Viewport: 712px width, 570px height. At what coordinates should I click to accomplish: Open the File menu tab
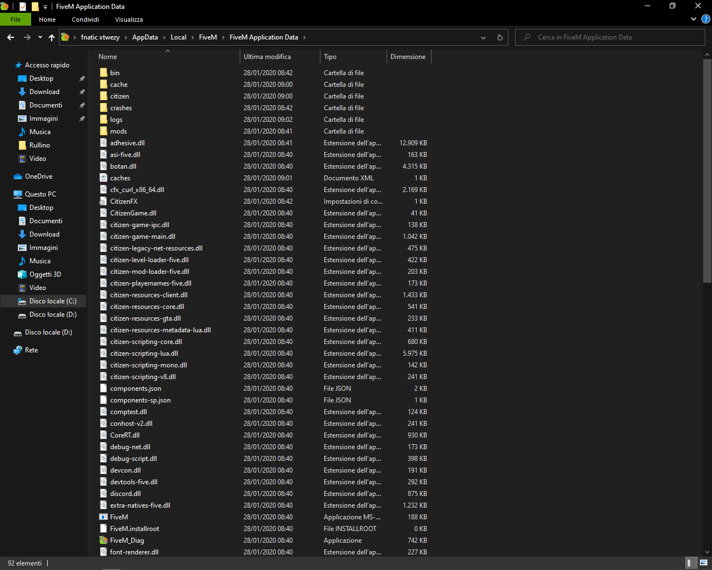click(16, 19)
